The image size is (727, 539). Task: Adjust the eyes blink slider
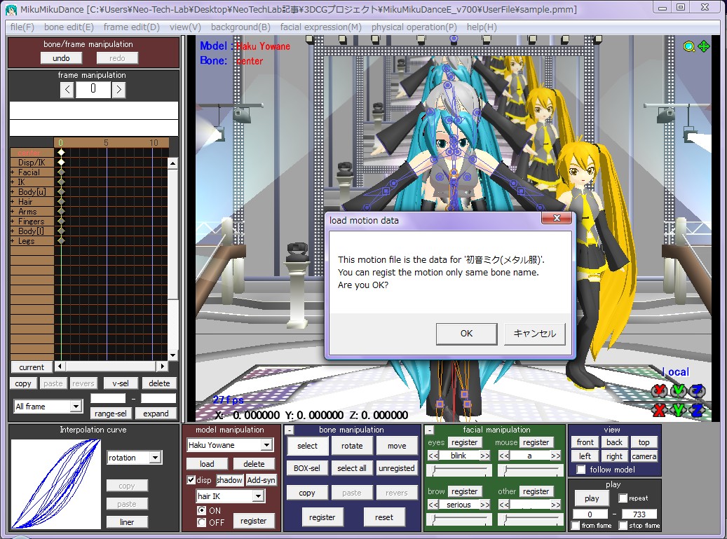459,470
